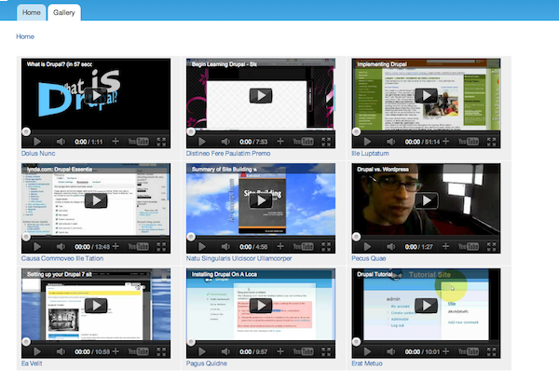Play the Drupal vs. Wordpress video center button
The width and height of the screenshot is (559, 371).
tap(427, 200)
